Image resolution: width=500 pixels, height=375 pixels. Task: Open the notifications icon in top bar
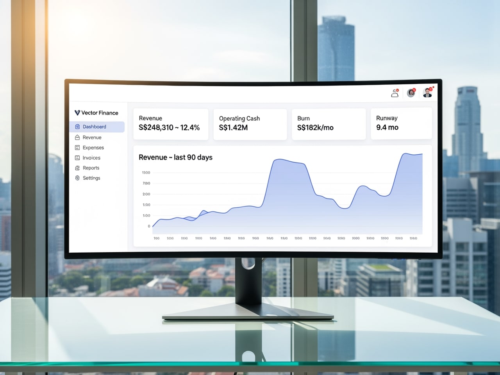[x=395, y=93]
